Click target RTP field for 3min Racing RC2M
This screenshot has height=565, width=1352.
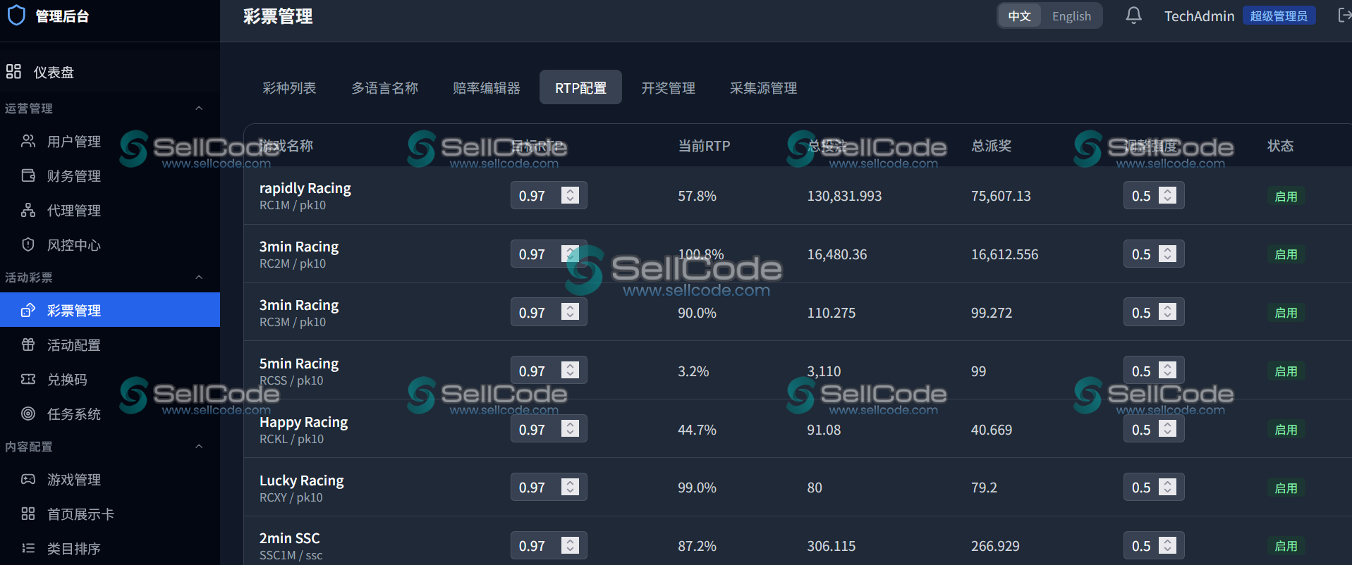[549, 254]
